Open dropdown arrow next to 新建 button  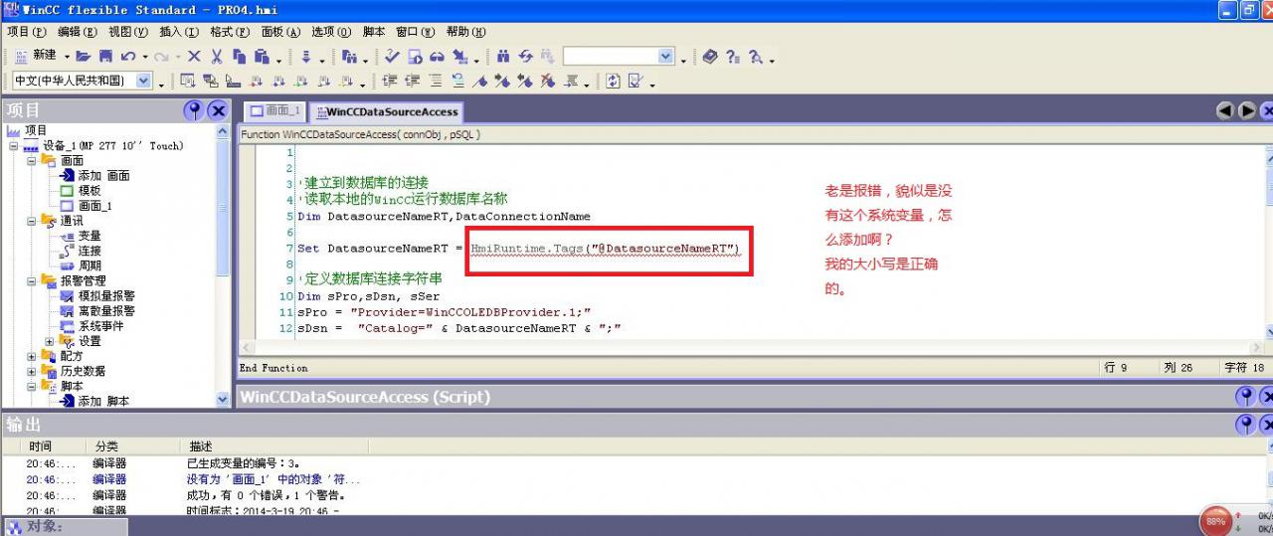click(68, 57)
